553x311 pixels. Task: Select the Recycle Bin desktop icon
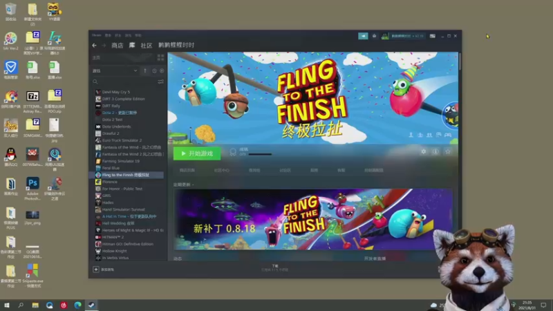[x=10, y=12]
